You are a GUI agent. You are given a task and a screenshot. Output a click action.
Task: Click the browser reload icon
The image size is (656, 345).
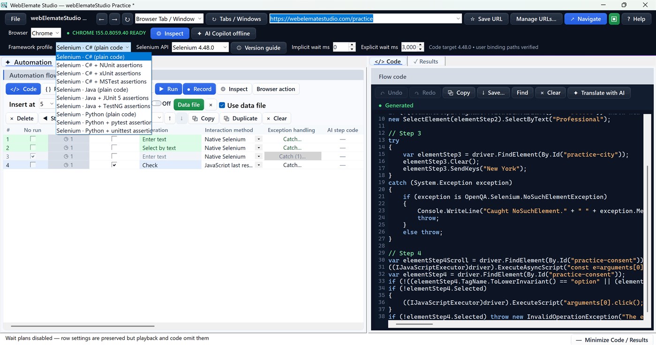click(x=127, y=19)
